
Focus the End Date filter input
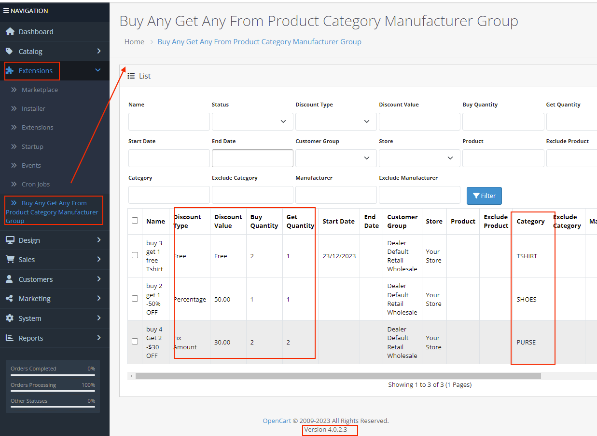pos(252,158)
